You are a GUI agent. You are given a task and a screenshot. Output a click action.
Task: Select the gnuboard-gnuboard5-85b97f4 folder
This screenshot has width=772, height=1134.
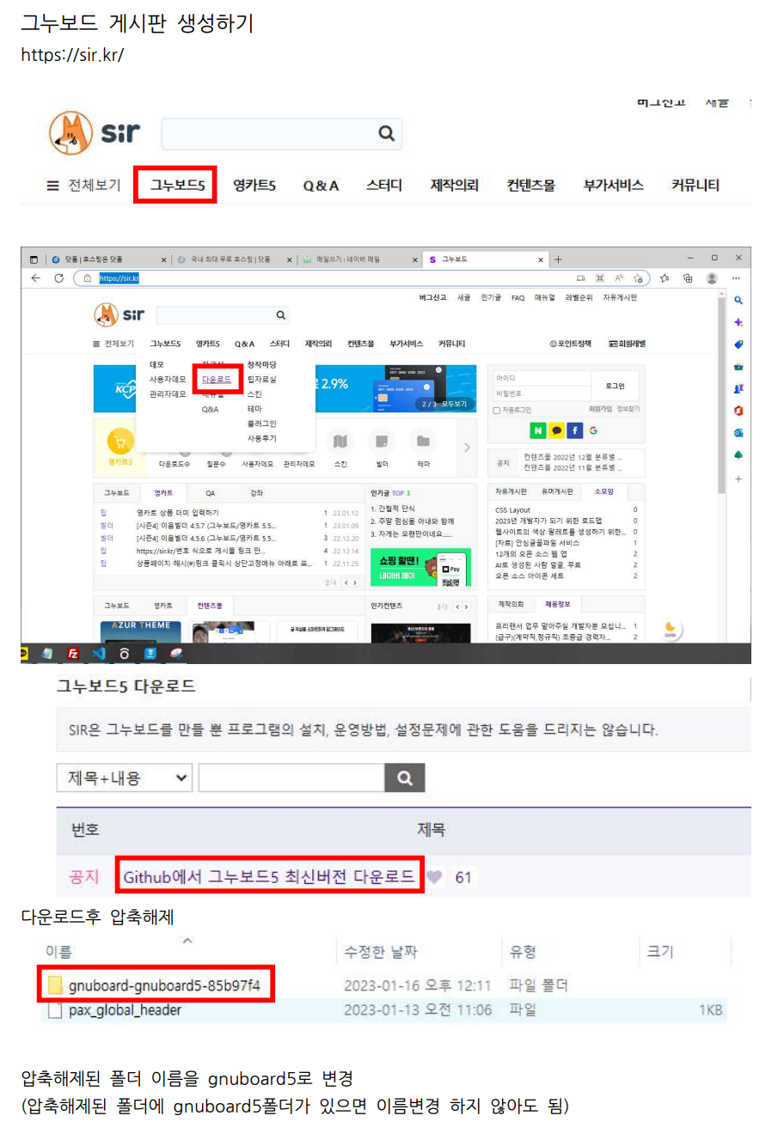click(x=164, y=985)
